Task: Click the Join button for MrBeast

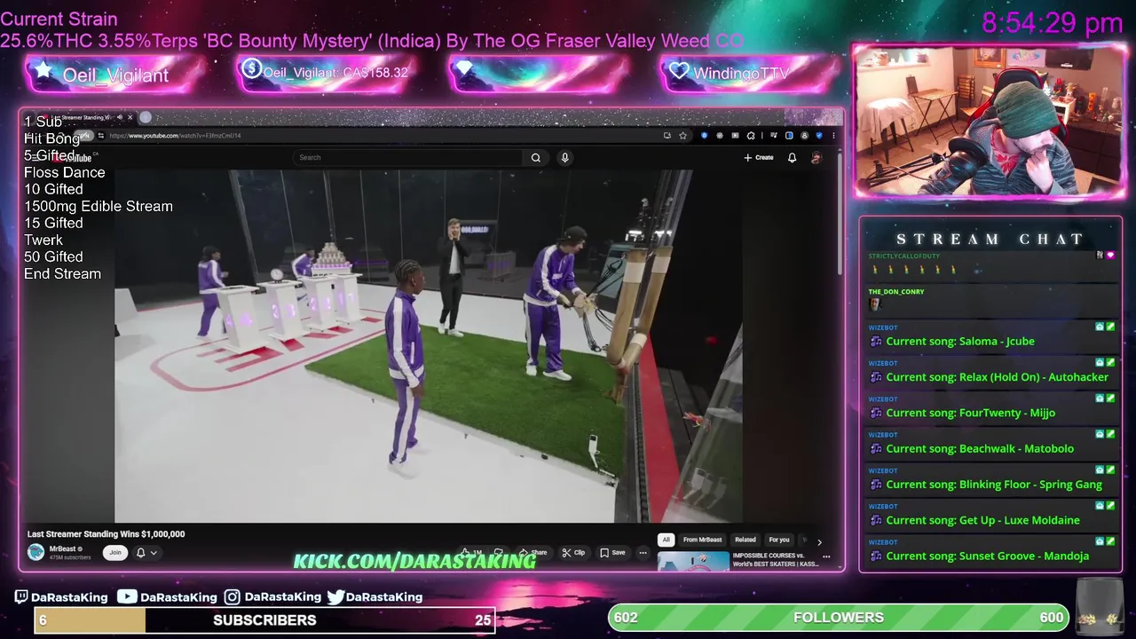Action: 114,553
